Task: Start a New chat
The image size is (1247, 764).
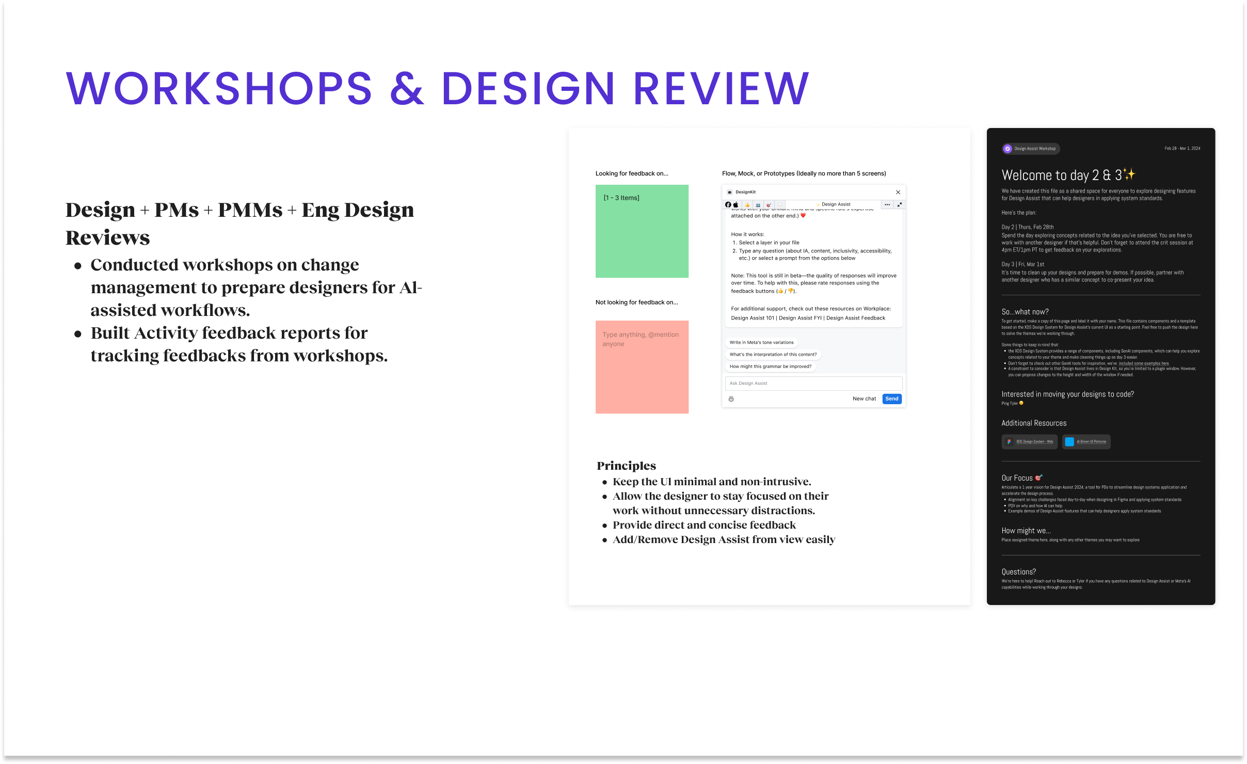Action: point(864,399)
